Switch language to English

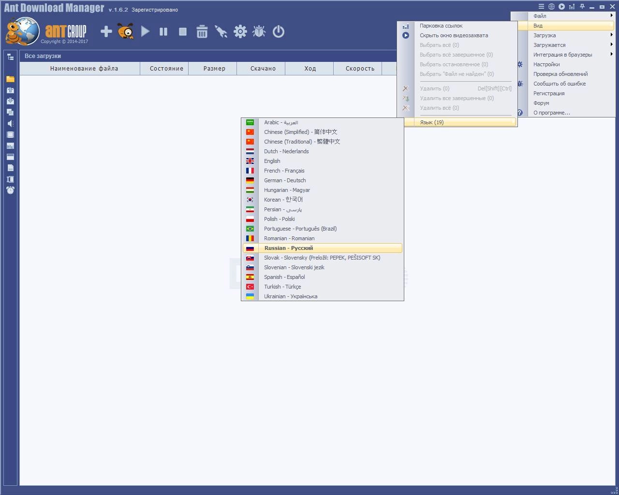(x=323, y=161)
